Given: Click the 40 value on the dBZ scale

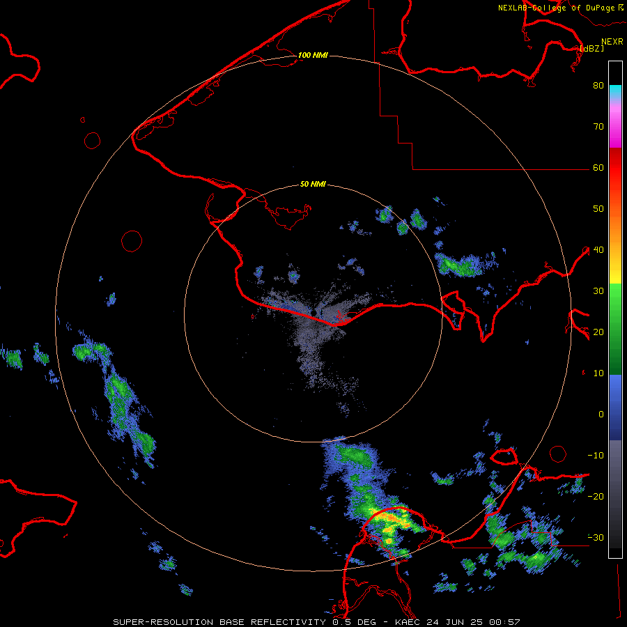Looking at the screenshot, I should (598, 250).
